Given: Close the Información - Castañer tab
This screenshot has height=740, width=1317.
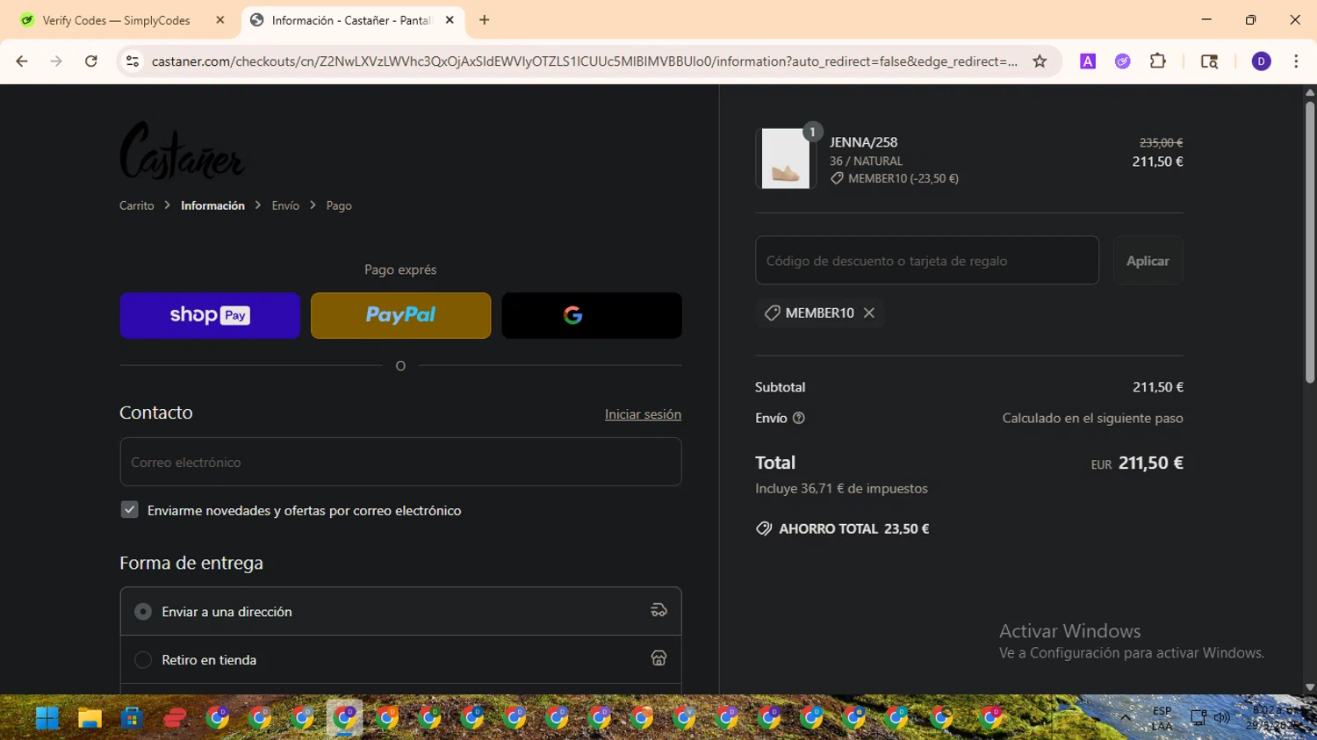Looking at the screenshot, I should pyautogui.click(x=450, y=20).
